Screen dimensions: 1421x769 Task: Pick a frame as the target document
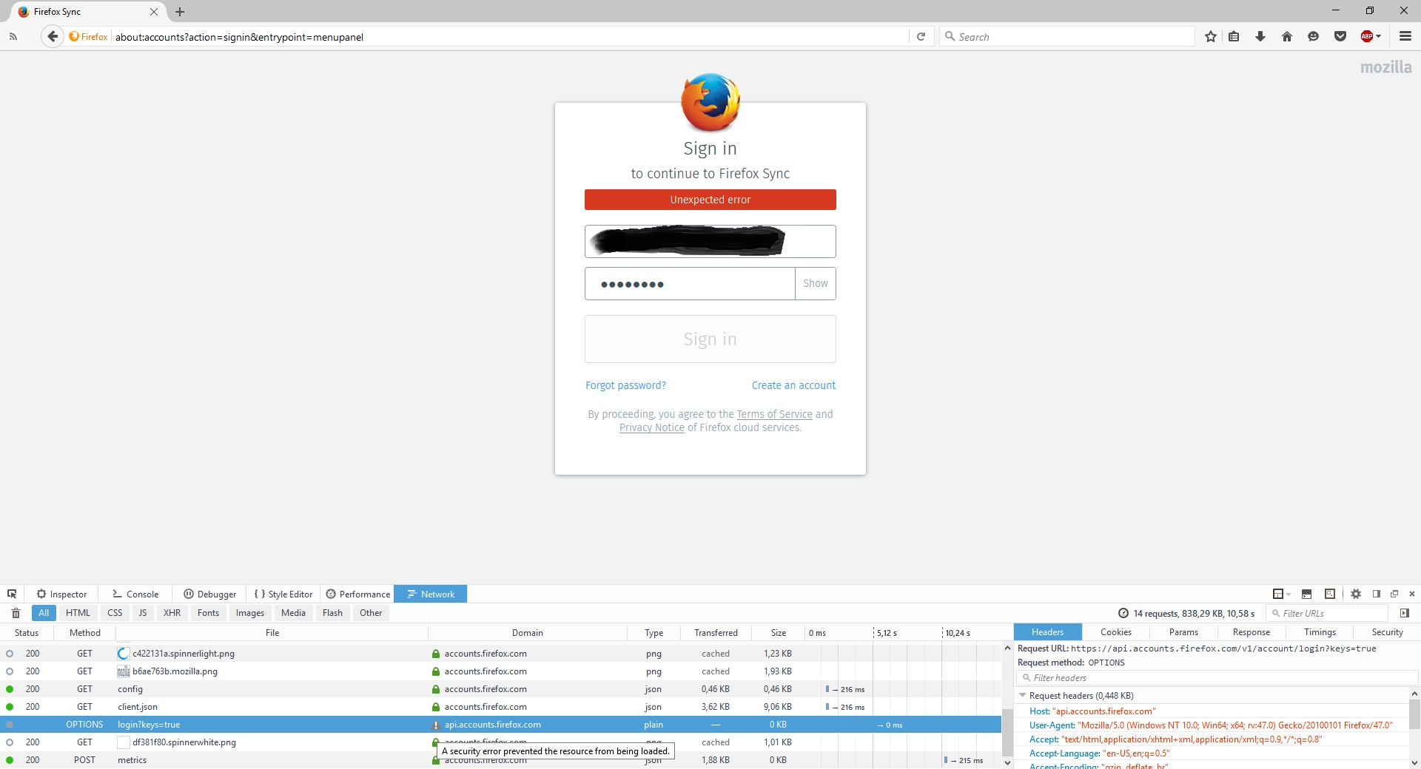(1281, 594)
